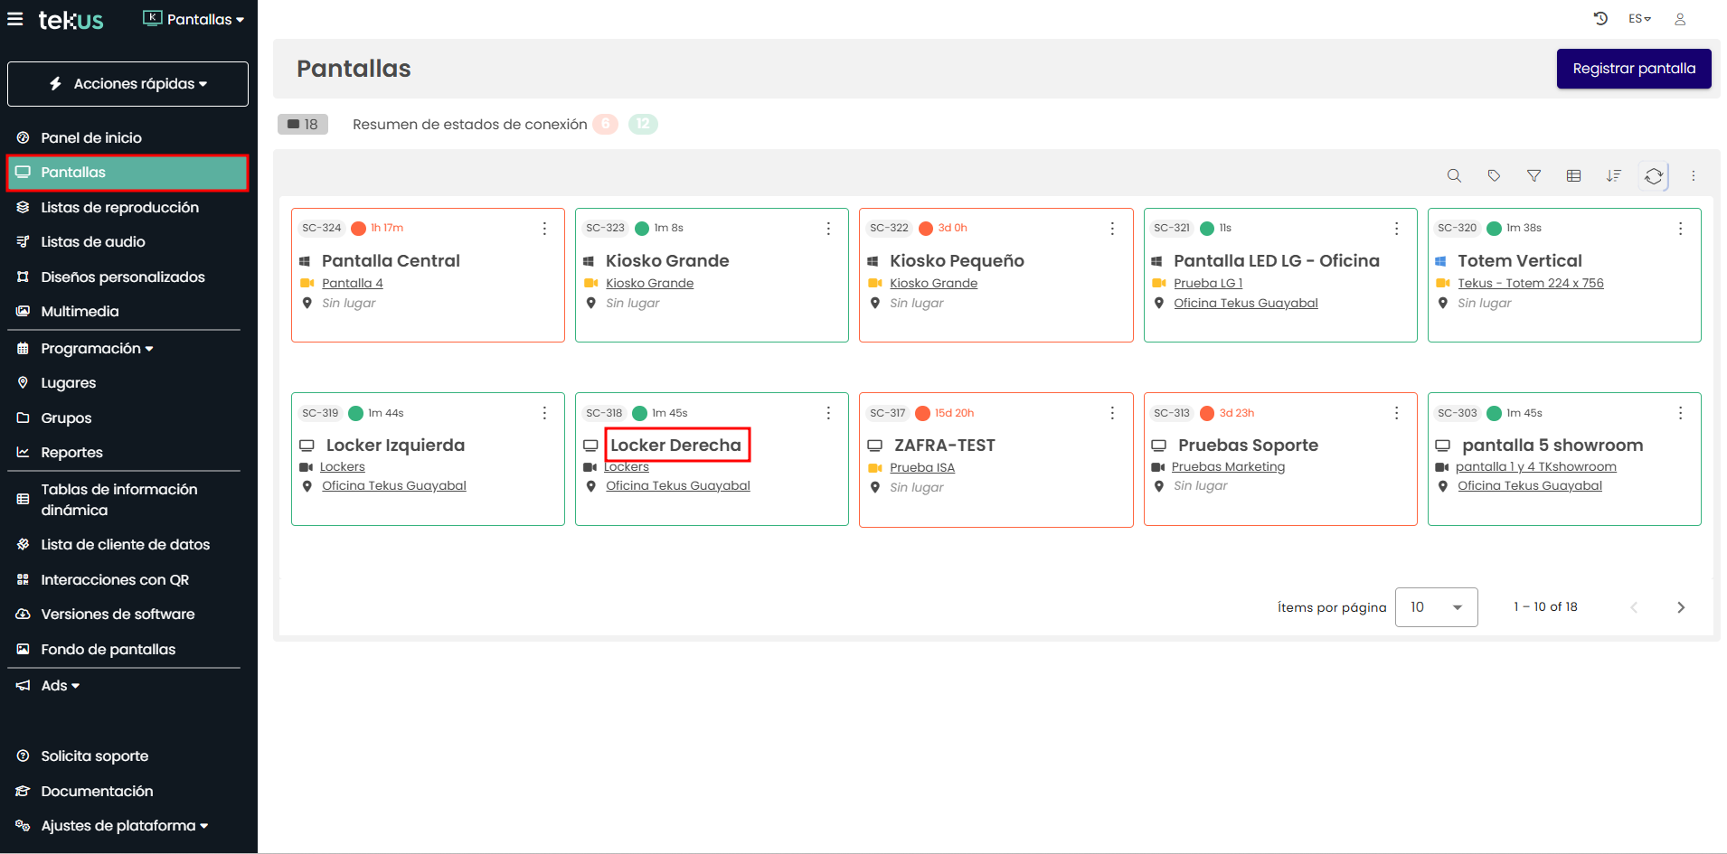The image size is (1727, 854).
Task: Click the search magnifier icon in toolbar
Action: tap(1454, 176)
